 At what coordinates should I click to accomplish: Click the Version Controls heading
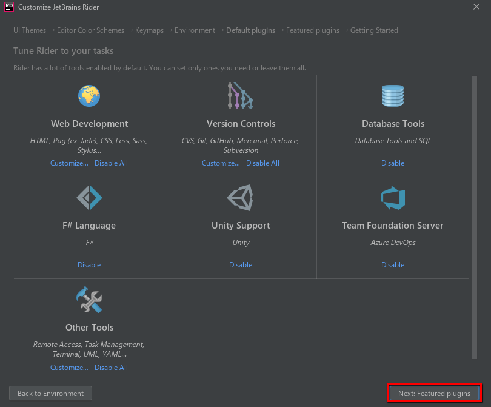[241, 124]
